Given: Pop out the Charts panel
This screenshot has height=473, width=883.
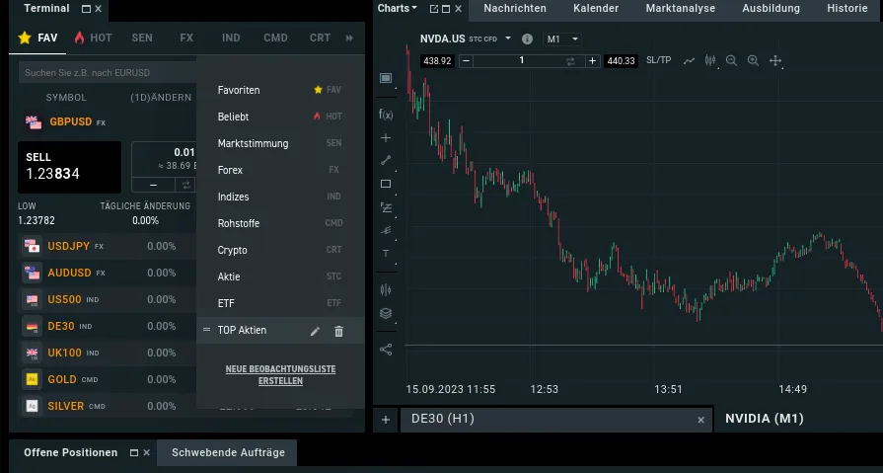Looking at the screenshot, I should (434, 9).
